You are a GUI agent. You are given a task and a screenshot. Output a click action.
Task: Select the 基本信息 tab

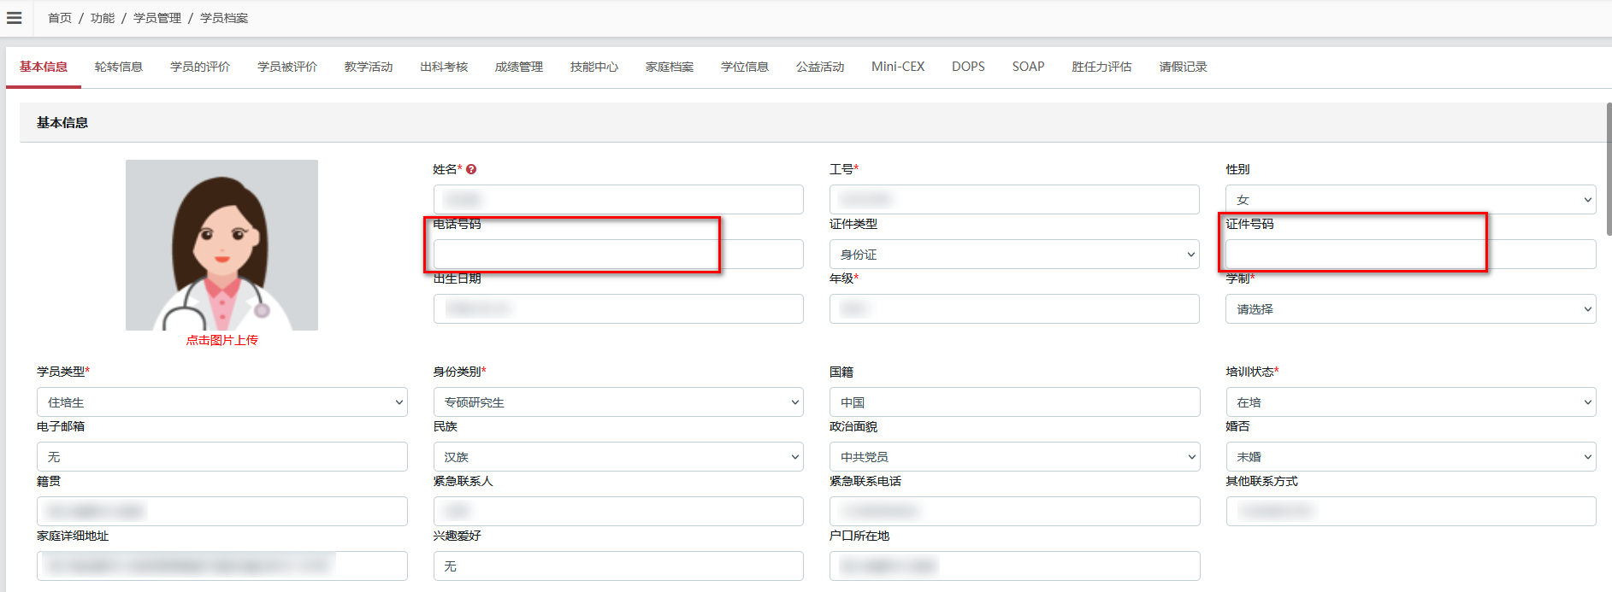44,67
